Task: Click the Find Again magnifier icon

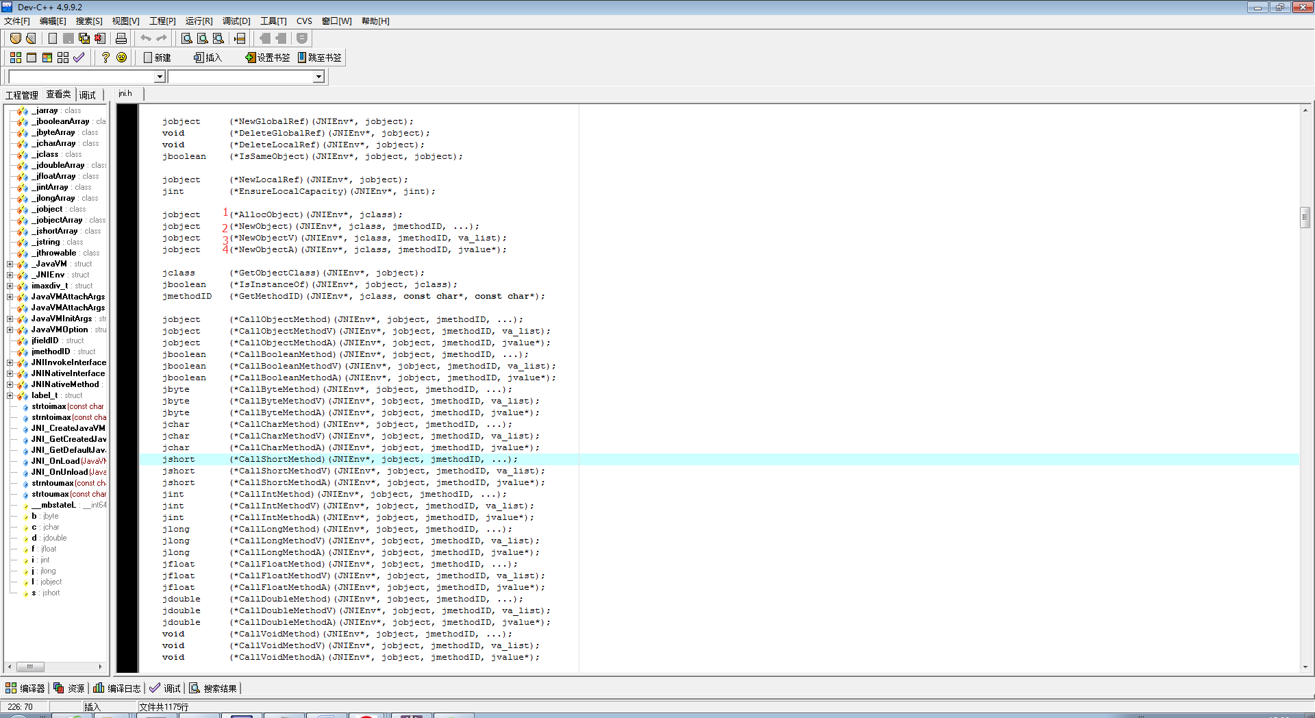Action: click(218, 38)
